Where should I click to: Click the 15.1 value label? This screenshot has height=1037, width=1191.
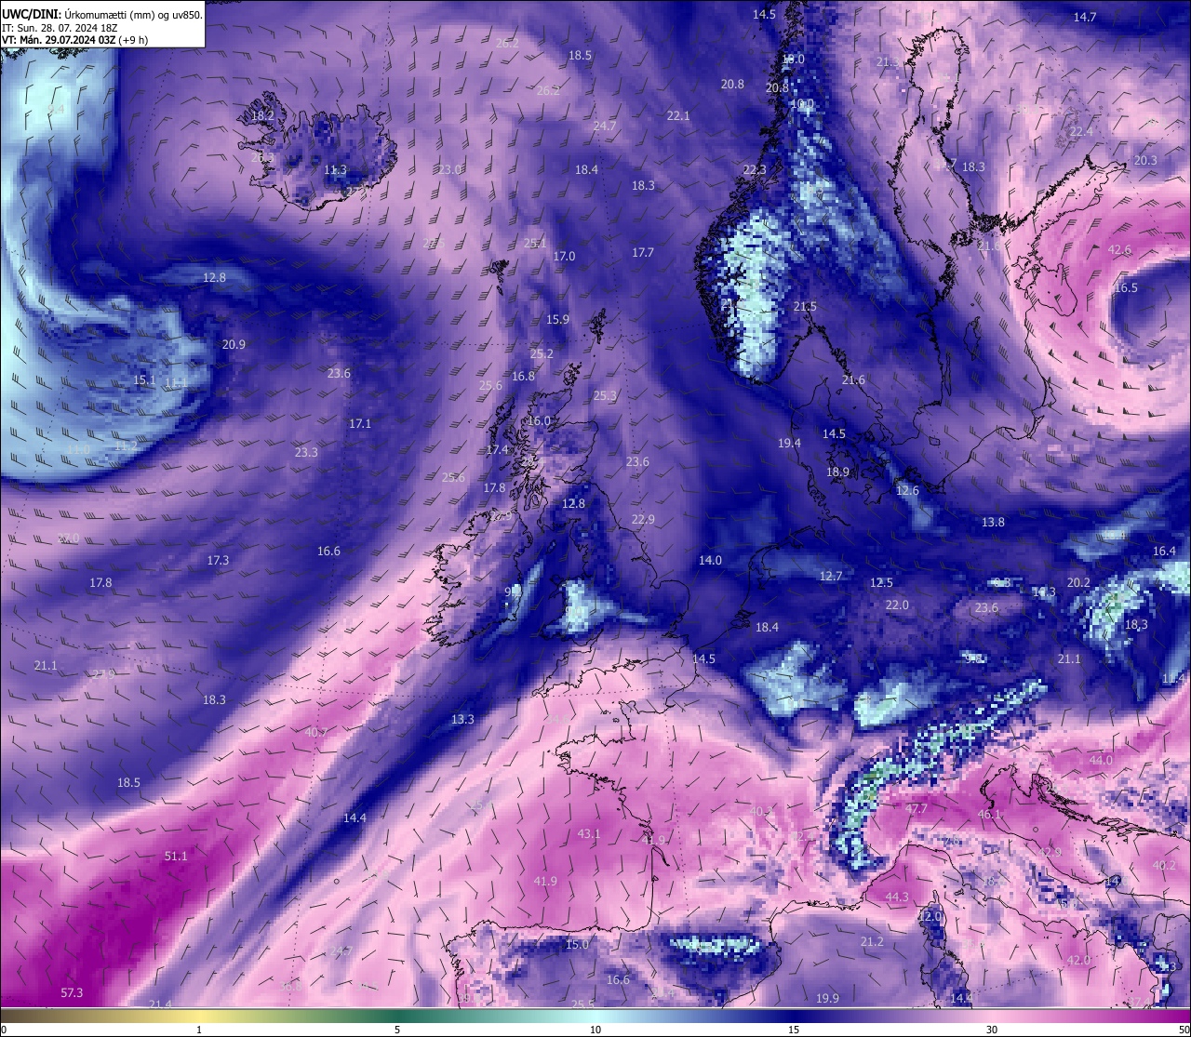click(x=144, y=379)
